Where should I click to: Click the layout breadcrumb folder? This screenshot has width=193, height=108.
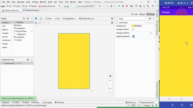coord(33,6)
